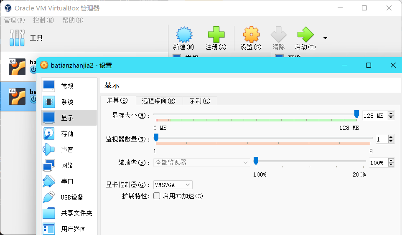Click the 128 MB video memory field

[375, 116]
